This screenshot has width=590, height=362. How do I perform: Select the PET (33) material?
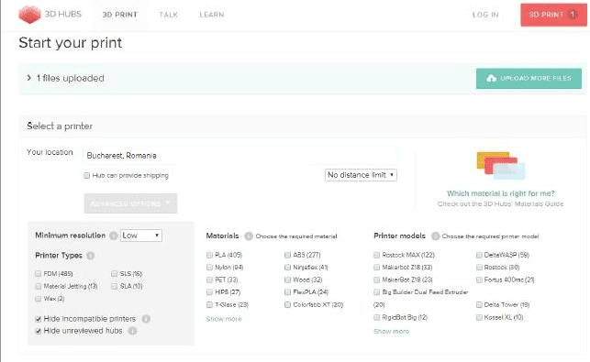[x=209, y=280]
